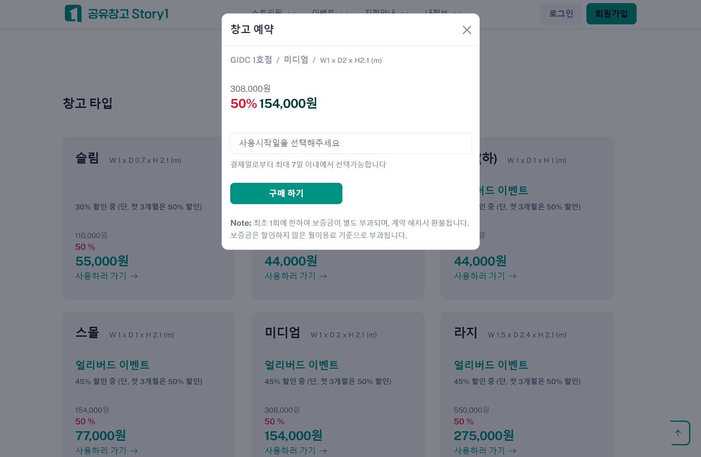Open the 이벤트 menu item
Viewport: 701px width, 457px height.
coord(323,12)
